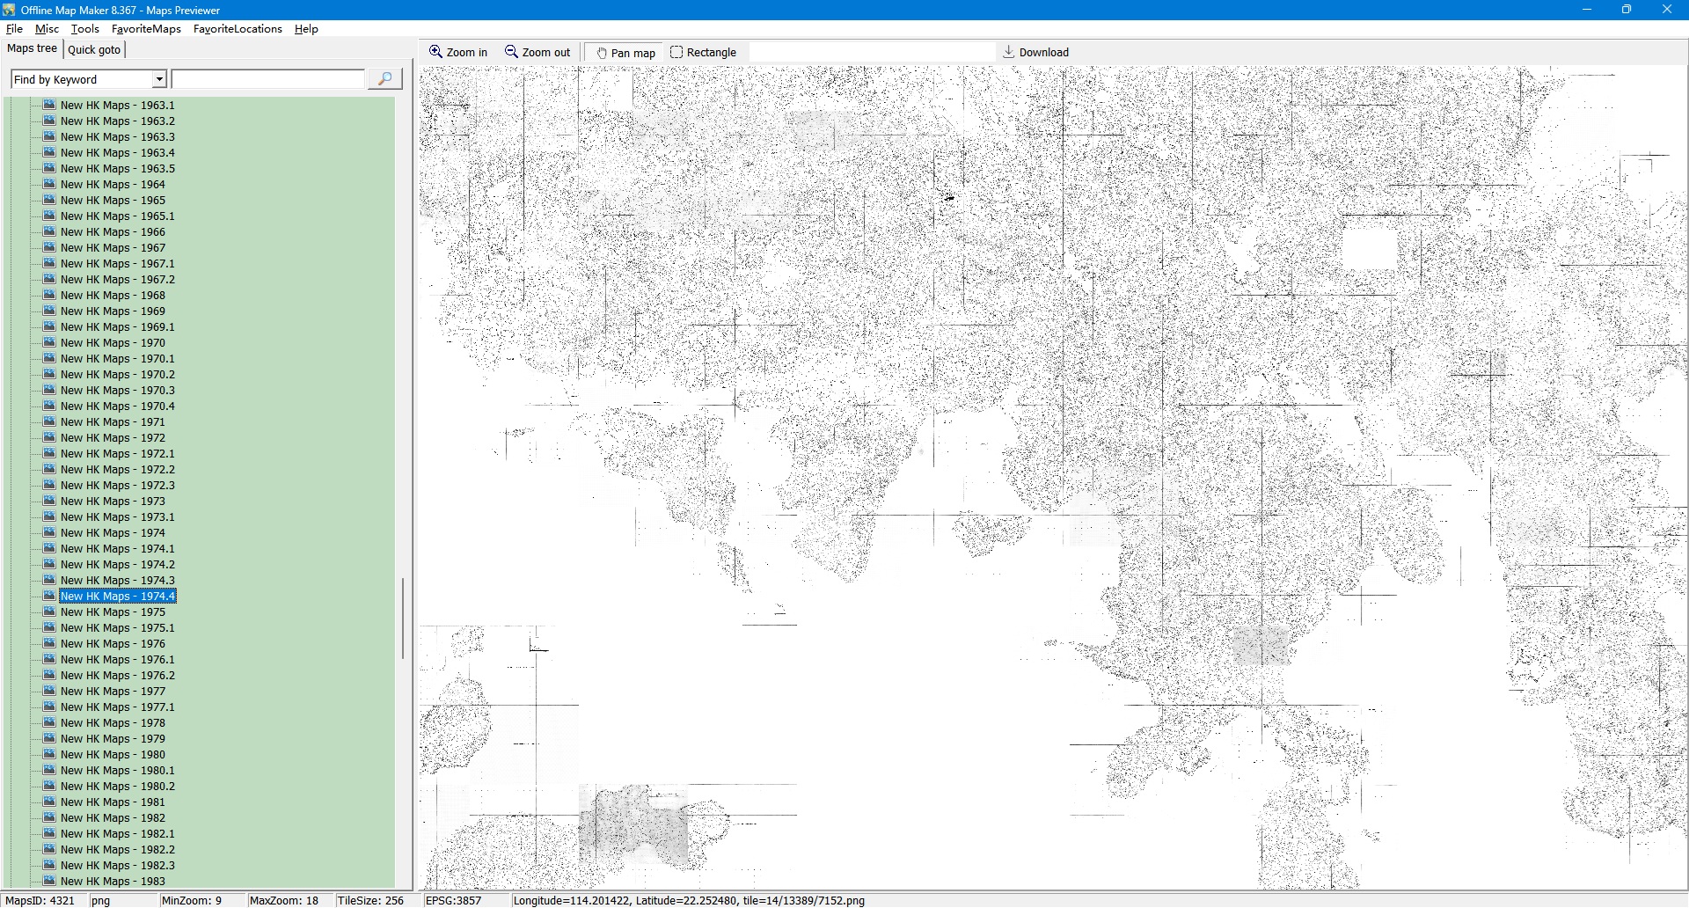
Task: Choose New HK Maps - 1980.1 map
Action: [117, 770]
